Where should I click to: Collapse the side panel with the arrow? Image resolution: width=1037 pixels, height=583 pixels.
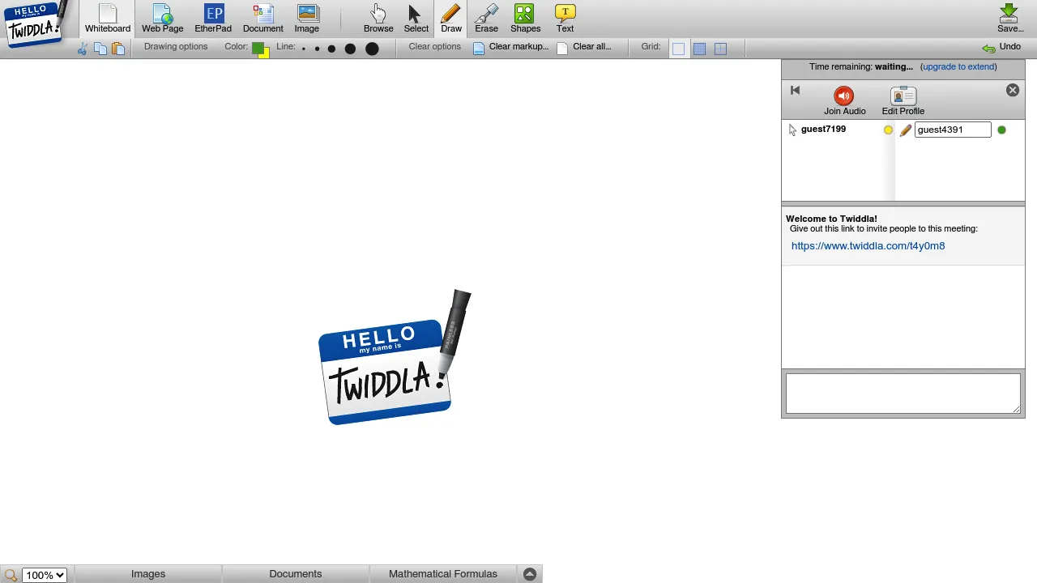[795, 91]
